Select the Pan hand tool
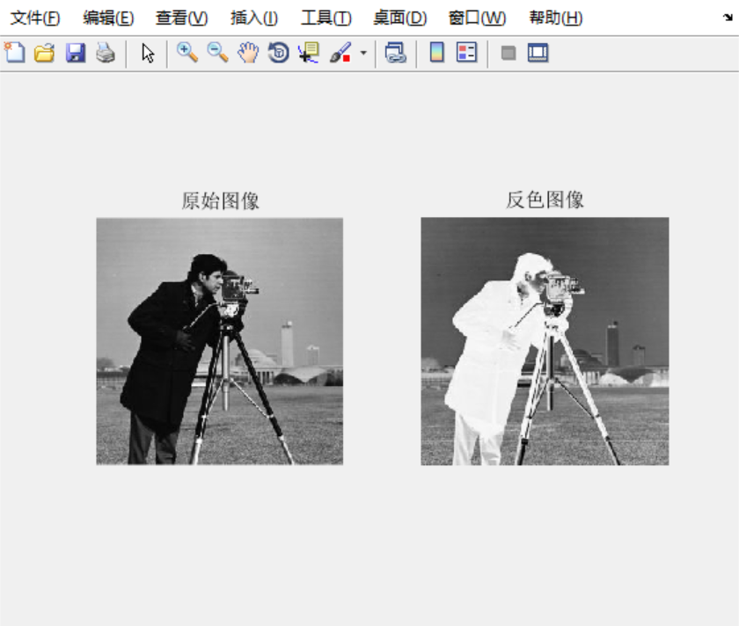739x626 pixels. click(248, 52)
